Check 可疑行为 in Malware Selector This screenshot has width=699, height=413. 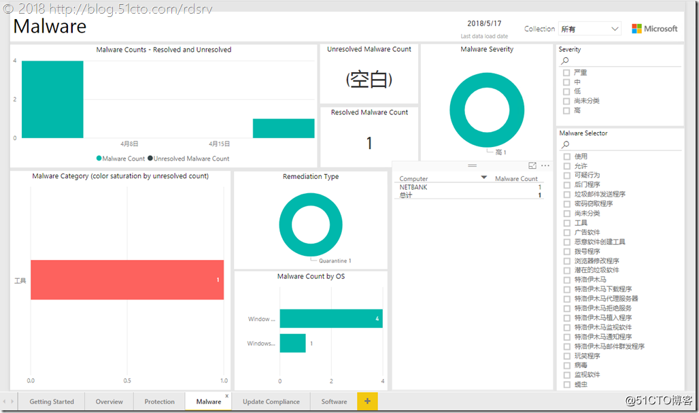pos(567,176)
